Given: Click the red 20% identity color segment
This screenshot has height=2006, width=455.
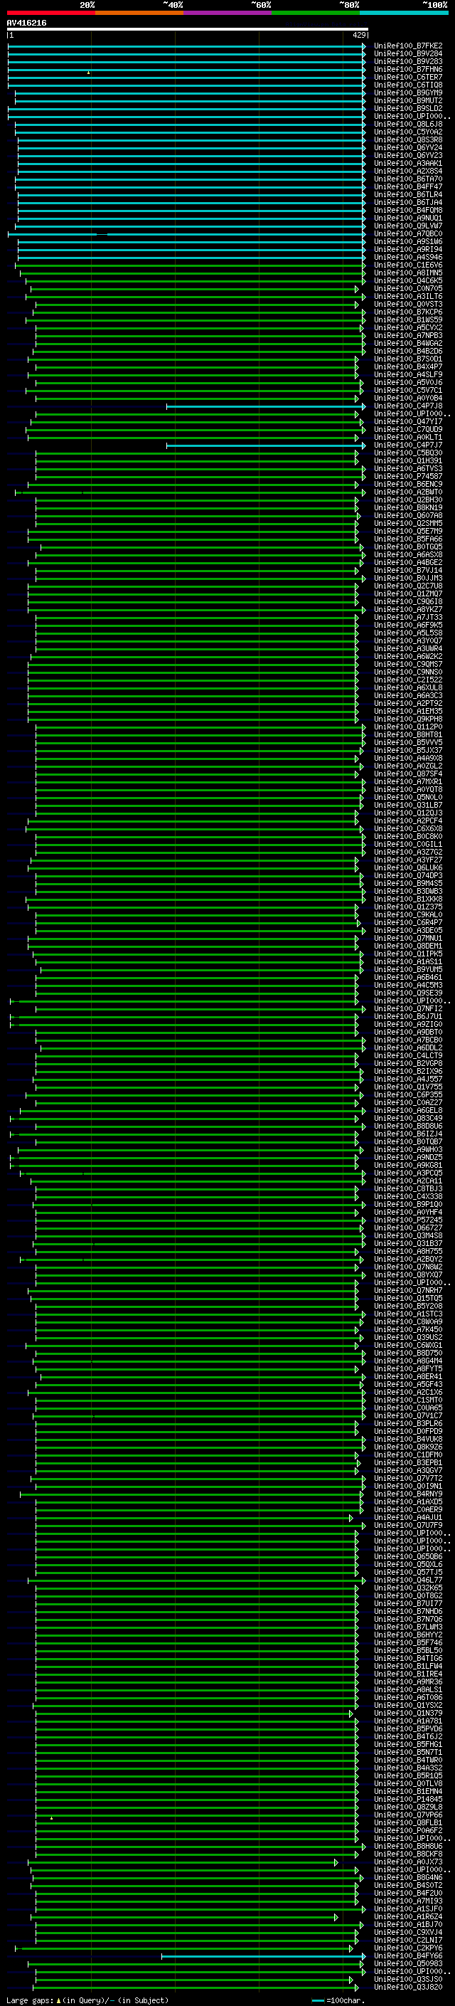Looking at the screenshot, I should 50,13.
